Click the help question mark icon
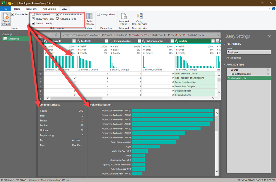Image resolution: width=276 pixels, height=182 pixels. click(274, 9)
